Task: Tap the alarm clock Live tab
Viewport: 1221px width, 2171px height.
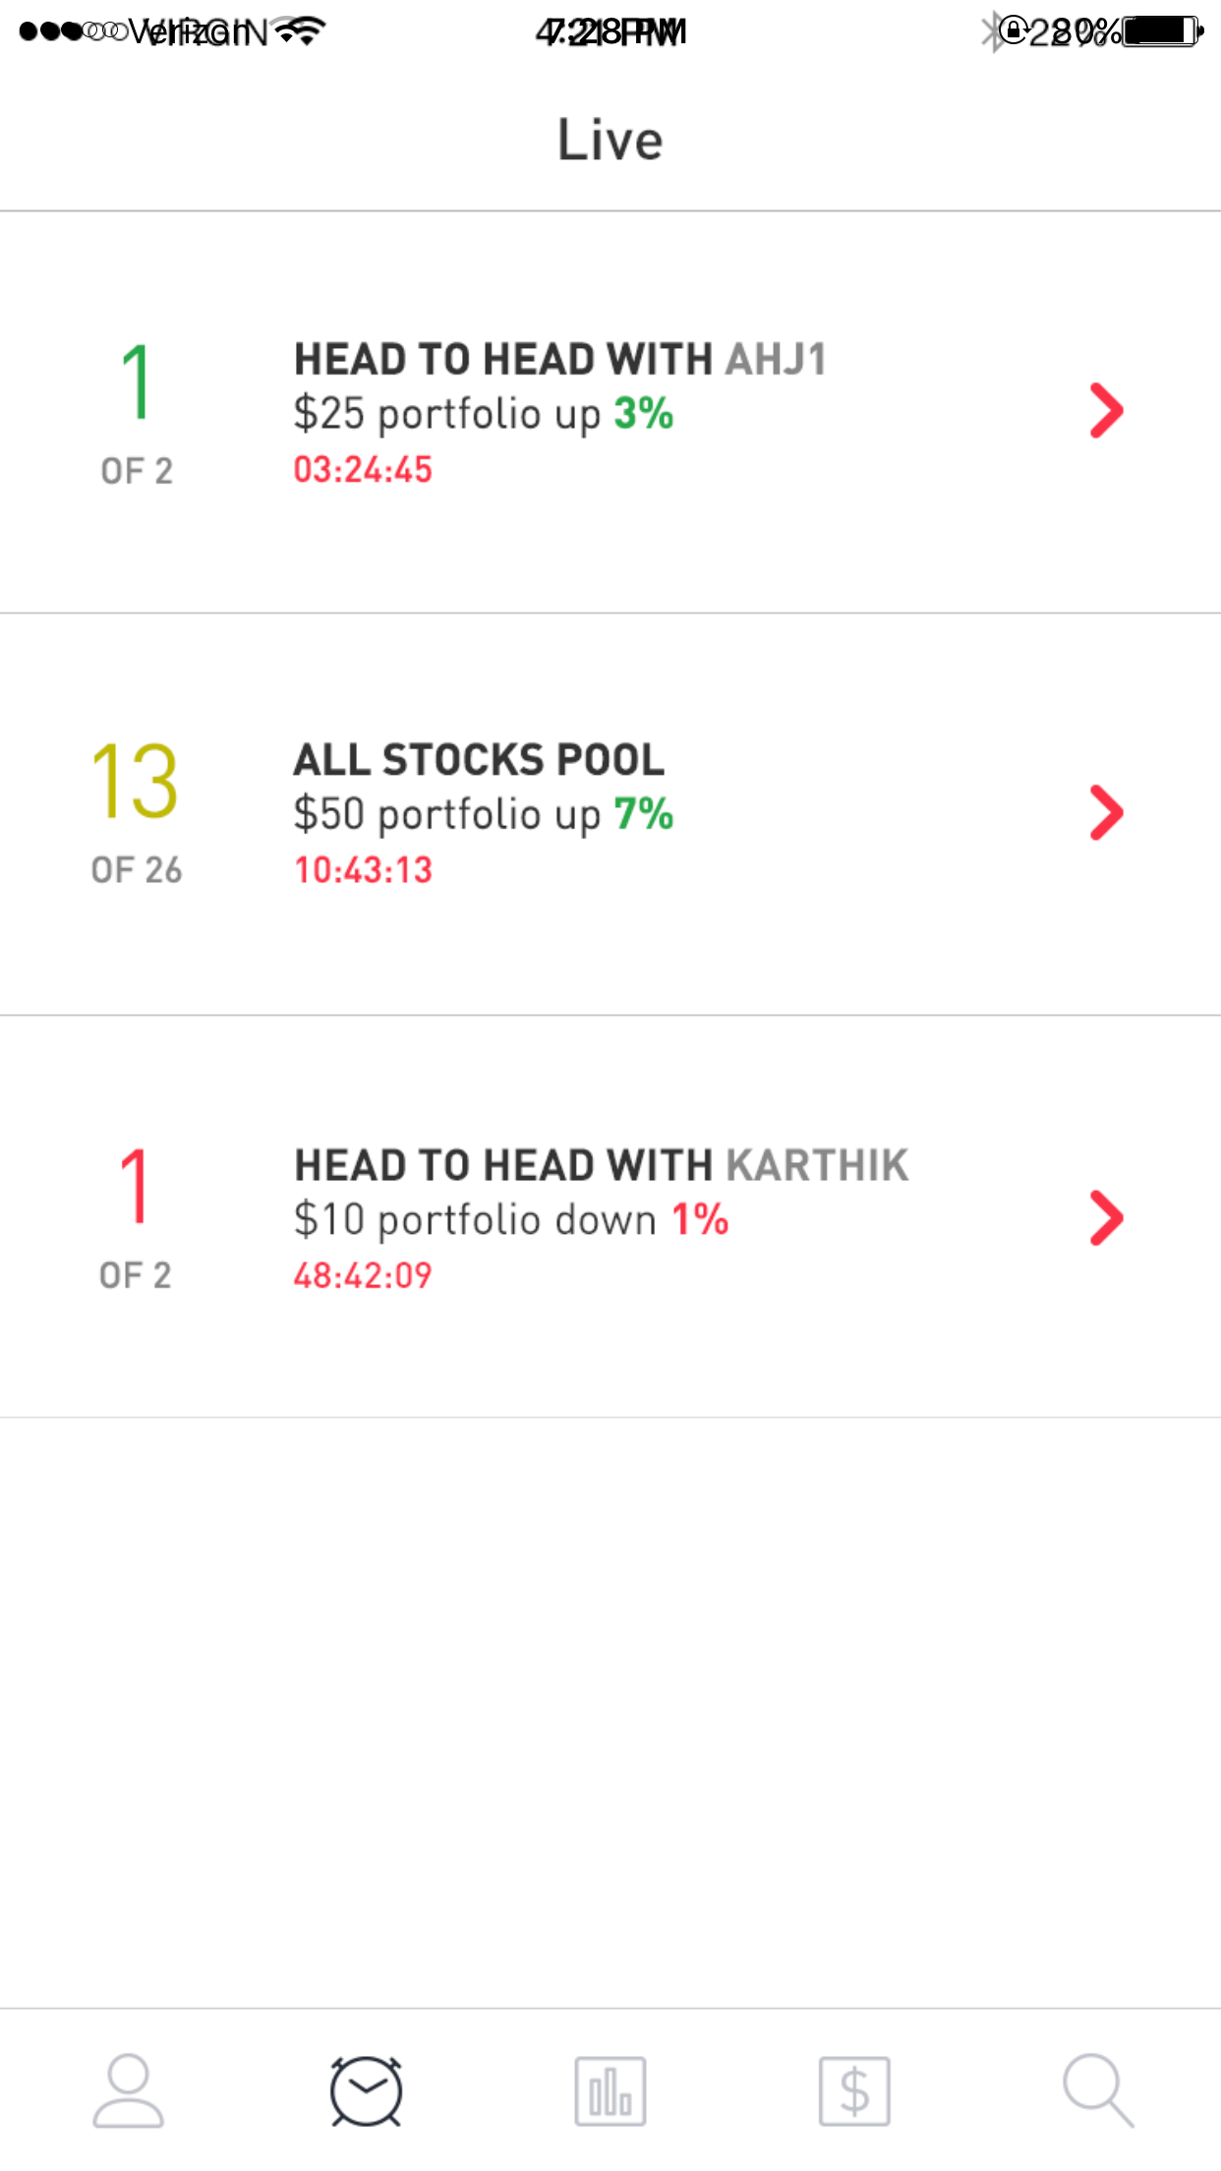Action: [366, 2089]
